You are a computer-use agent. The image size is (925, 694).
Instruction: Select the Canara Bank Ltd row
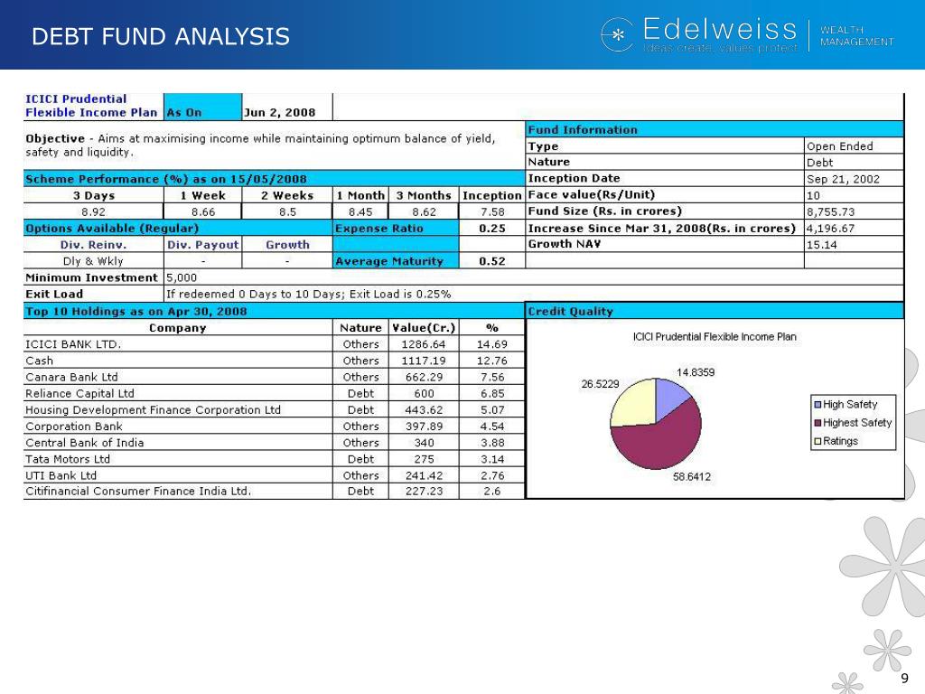(274, 377)
